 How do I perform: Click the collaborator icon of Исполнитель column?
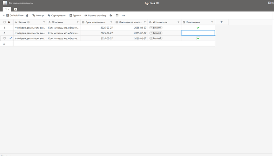150,22
